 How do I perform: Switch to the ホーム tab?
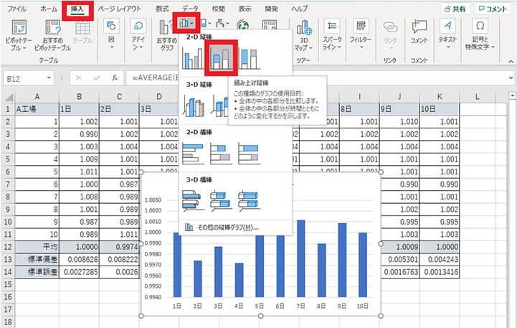(49, 9)
